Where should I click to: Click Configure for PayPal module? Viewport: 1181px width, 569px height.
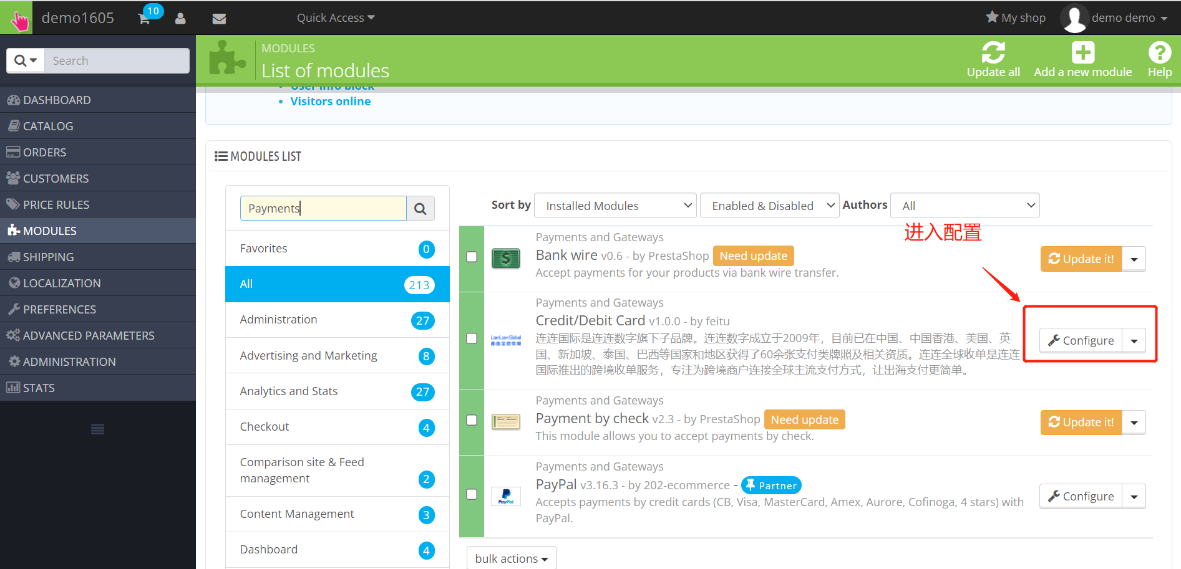pyautogui.click(x=1081, y=496)
